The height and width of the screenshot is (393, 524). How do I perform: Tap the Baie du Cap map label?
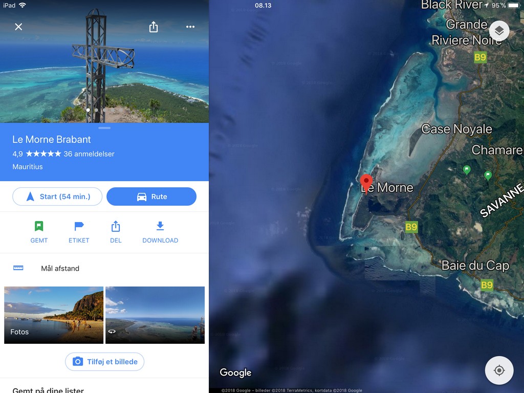[475, 266]
